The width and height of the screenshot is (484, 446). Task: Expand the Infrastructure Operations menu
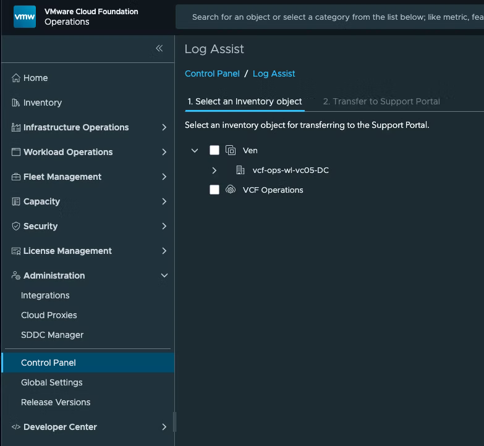[x=164, y=127]
